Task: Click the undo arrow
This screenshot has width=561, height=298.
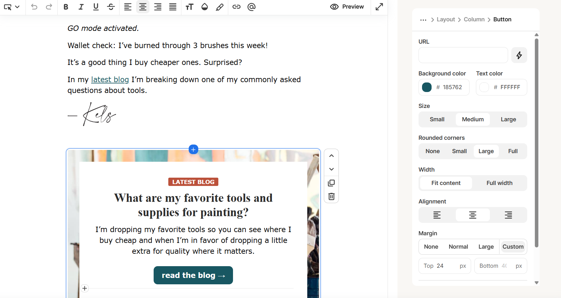Action: [x=34, y=7]
